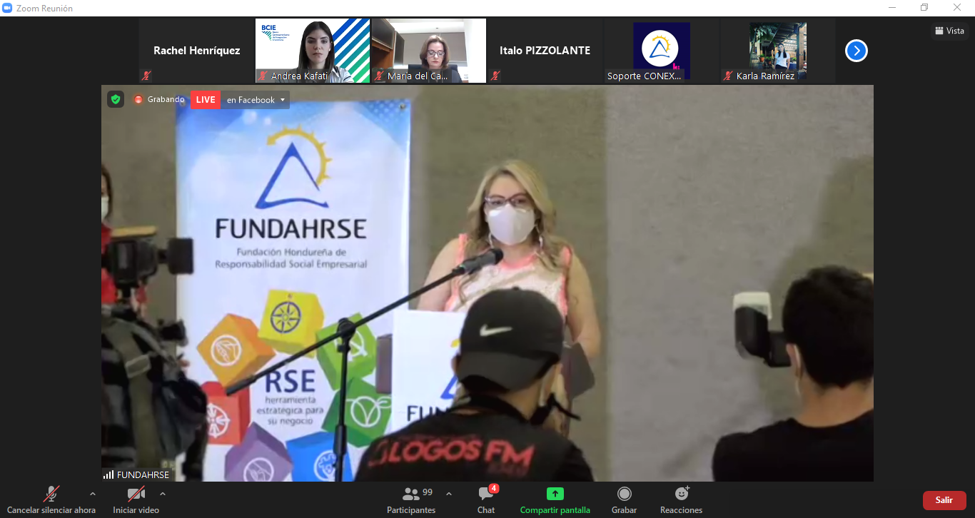Start recording with Grabar icon
Screen dimensions: 975x518
(x=624, y=494)
